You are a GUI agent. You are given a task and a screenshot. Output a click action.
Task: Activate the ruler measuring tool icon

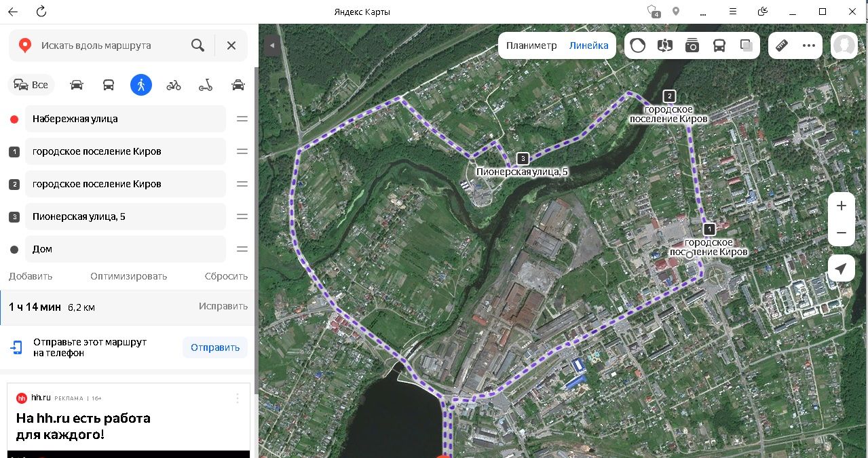pos(782,45)
